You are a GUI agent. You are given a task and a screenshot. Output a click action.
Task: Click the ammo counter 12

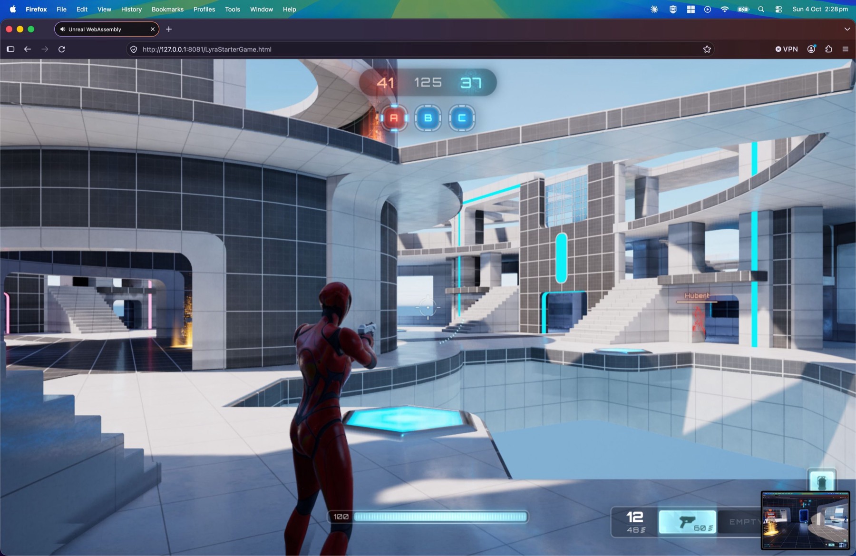(635, 517)
